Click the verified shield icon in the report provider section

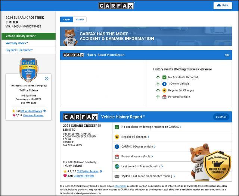(101, 171)
